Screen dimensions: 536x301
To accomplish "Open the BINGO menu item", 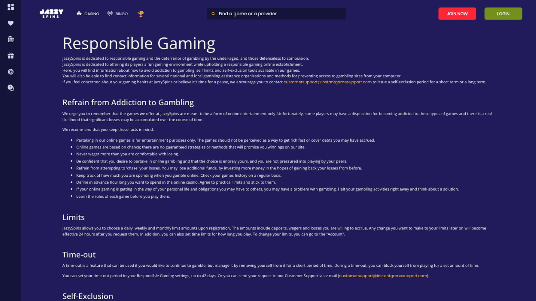I will click(121, 14).
